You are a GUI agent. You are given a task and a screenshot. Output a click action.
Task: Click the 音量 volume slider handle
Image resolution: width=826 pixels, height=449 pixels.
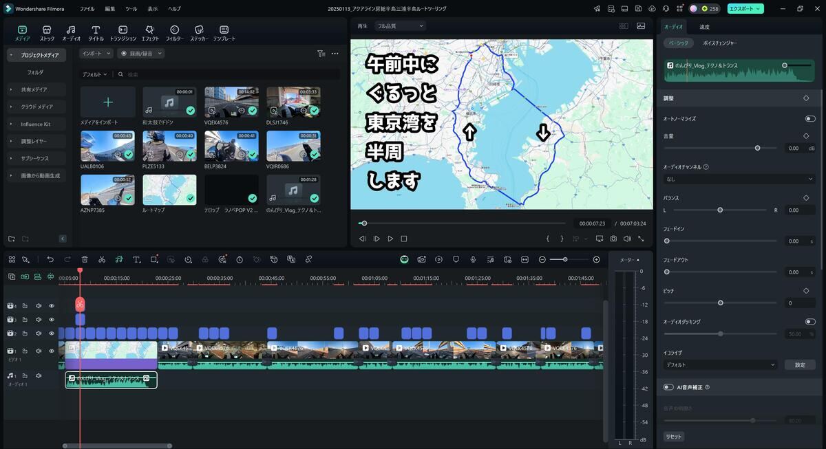pos(757,148)
